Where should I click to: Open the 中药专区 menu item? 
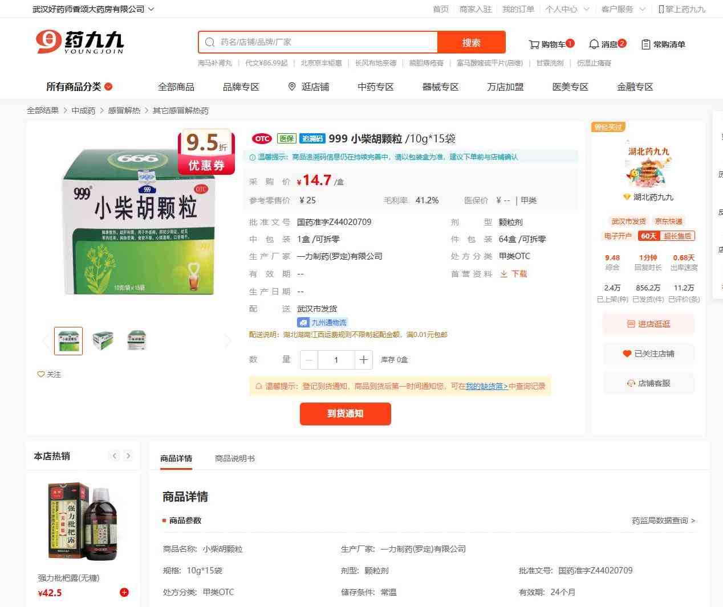point(376,87)
